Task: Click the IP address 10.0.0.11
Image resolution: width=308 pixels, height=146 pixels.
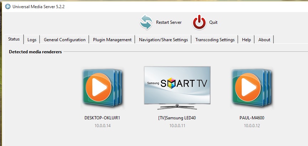Action: pyautogui.click(x=177, y=126)
